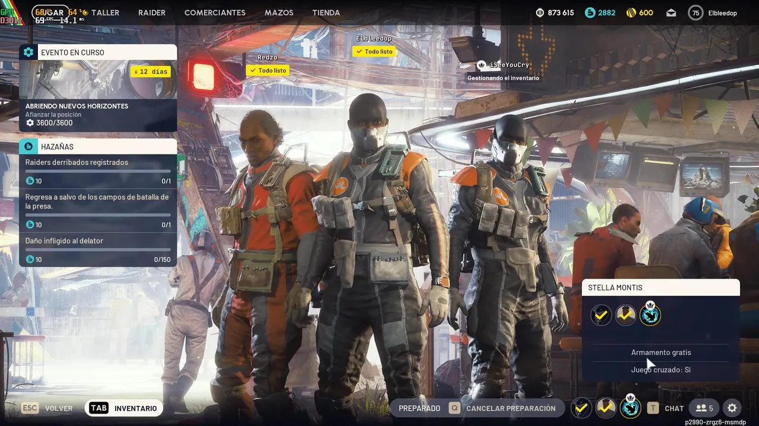Open the social group list showing 5

click(704, 408)
